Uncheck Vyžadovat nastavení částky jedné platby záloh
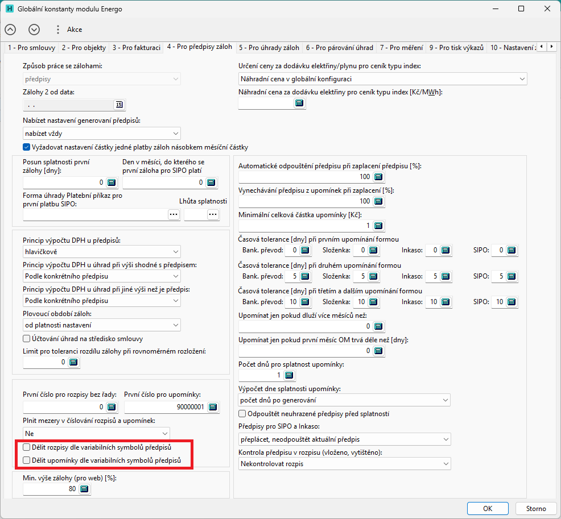The height and width of the screenshot is (519, 561). tap(27, 147)
